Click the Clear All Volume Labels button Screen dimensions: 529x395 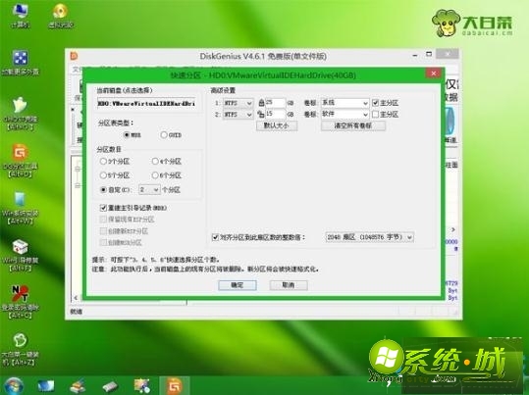(353, 125)
